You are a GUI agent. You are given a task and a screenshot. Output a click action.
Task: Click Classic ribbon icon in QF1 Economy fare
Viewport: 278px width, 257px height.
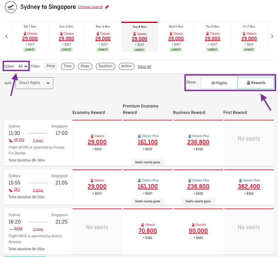pos(92,180)
